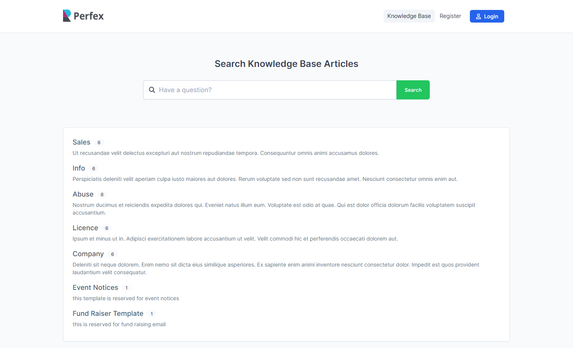Open the Event Notices category
573x348 pixels.
coord(95,288)
